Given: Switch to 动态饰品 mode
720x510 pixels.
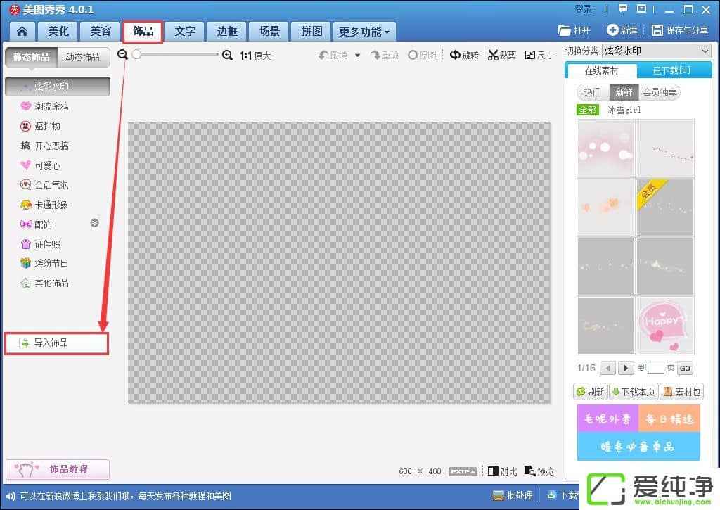Looking at the screenshot, I should (x=82, y=57).
